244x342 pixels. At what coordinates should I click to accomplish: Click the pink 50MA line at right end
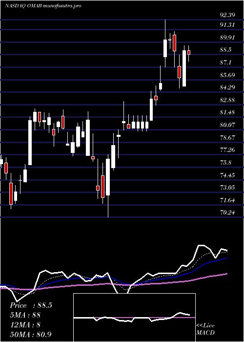[226, 274]
